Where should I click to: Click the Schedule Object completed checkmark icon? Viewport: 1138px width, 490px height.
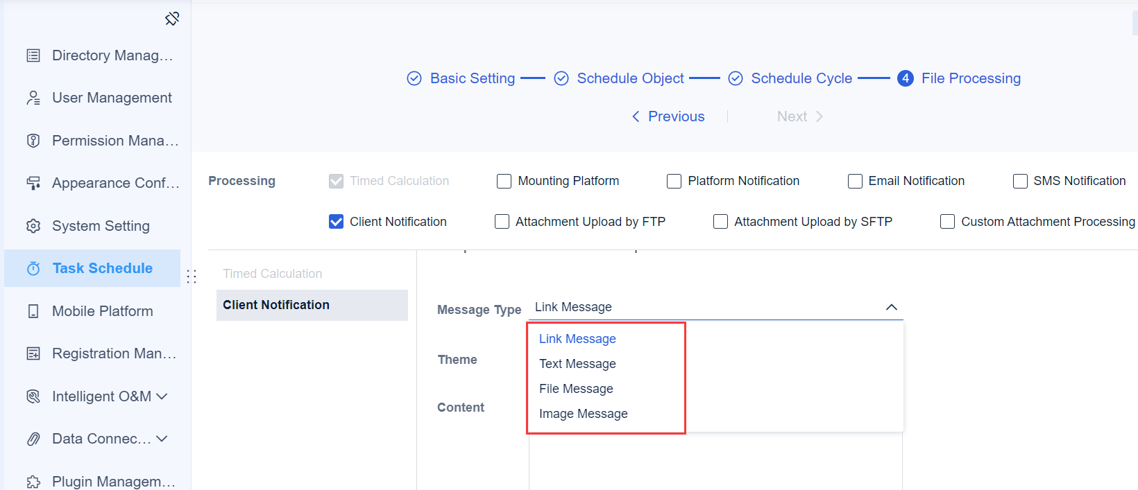[561, 78]
